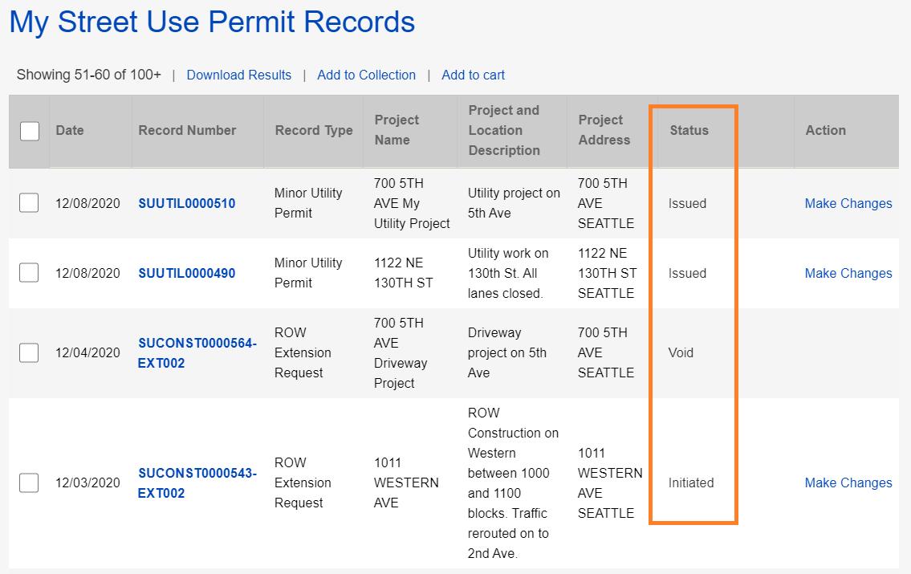This screenshot has height=574, width=911.
Task: Sort records by Record Number column
Action: coord(189,130)
